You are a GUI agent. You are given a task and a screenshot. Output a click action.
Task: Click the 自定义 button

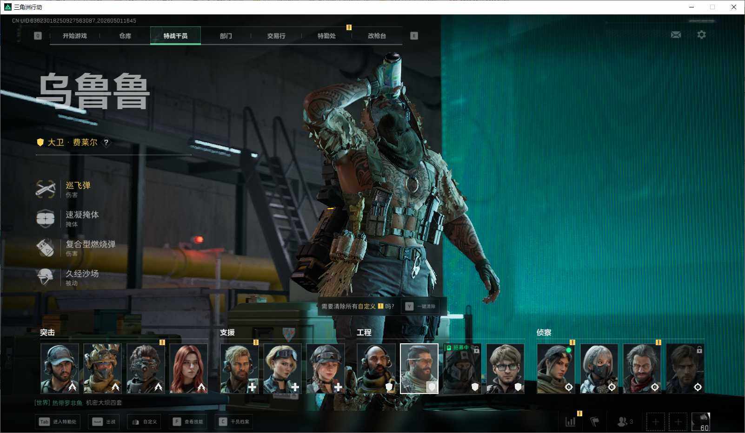(144, 421)
